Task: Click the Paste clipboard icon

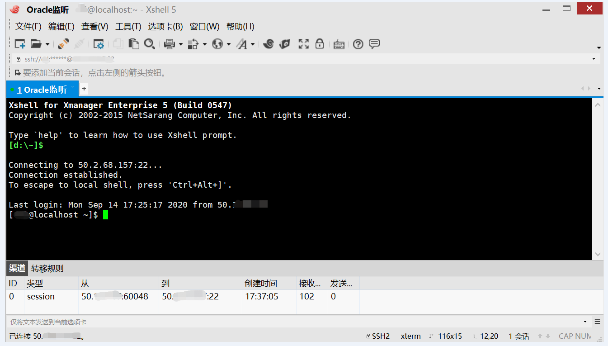Action: [134, 44]
